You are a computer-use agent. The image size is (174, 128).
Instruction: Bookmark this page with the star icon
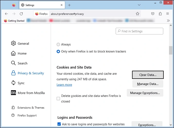tap(137, 14)
